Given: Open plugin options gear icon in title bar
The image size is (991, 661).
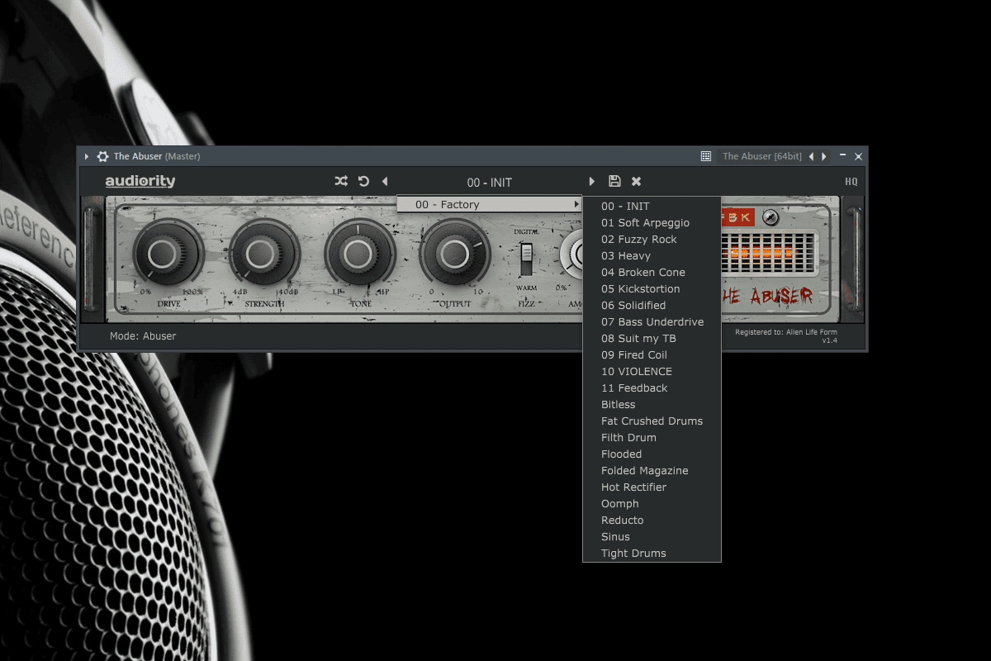Looking at the screenshot, I should [102, 156].
